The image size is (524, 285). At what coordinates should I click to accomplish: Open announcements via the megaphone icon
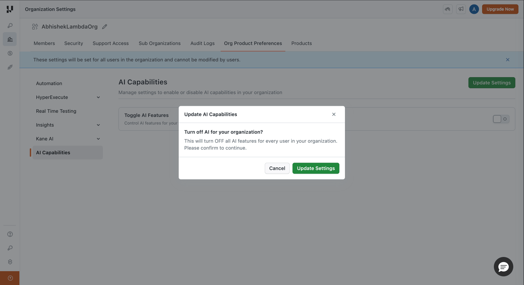[461, 9]
